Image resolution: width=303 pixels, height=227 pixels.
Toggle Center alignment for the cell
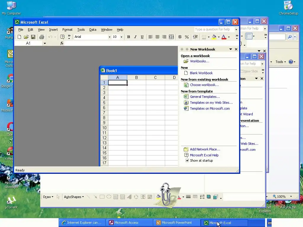(157, 37)
